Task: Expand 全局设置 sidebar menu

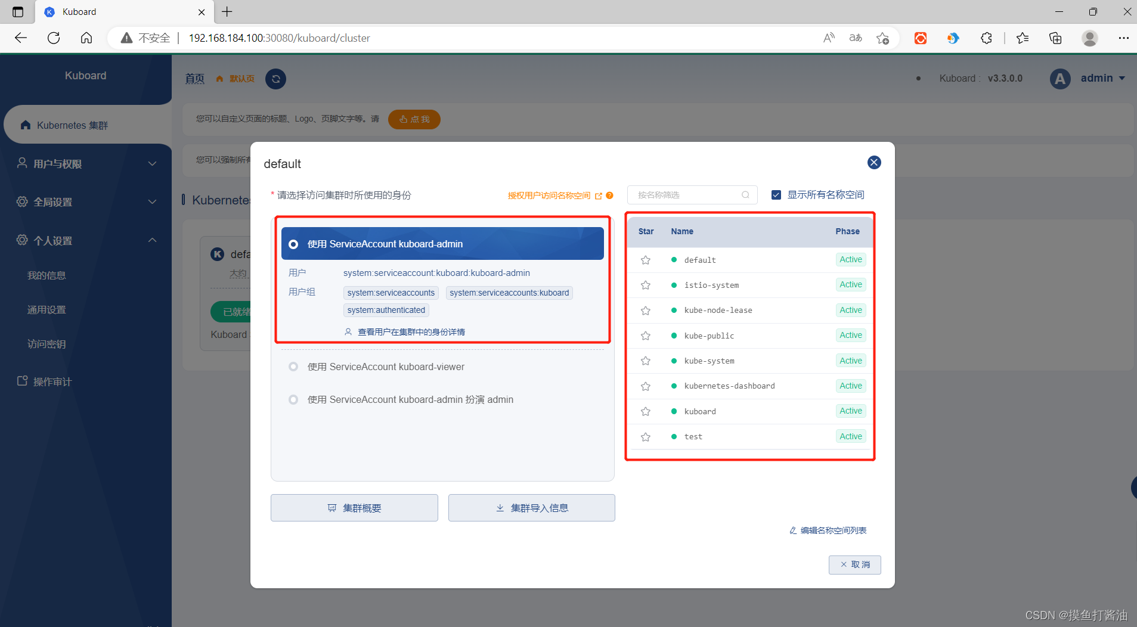Action: (86, 202)
